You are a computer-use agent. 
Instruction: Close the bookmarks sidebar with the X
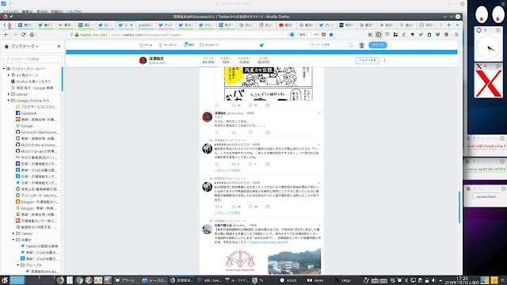[x=59, y=47]
